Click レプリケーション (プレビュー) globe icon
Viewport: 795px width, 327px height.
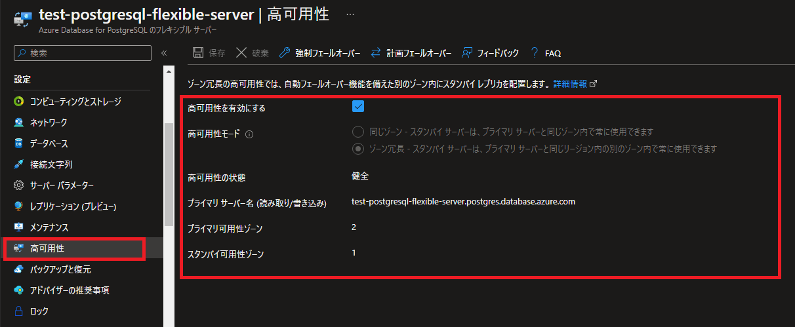(18, 206)
